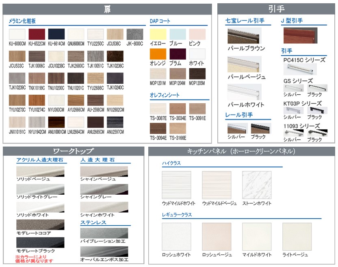Select the モデレートココア worktop sample
Viewport: 338px width, 267px height.
click(x=40, y=225)
